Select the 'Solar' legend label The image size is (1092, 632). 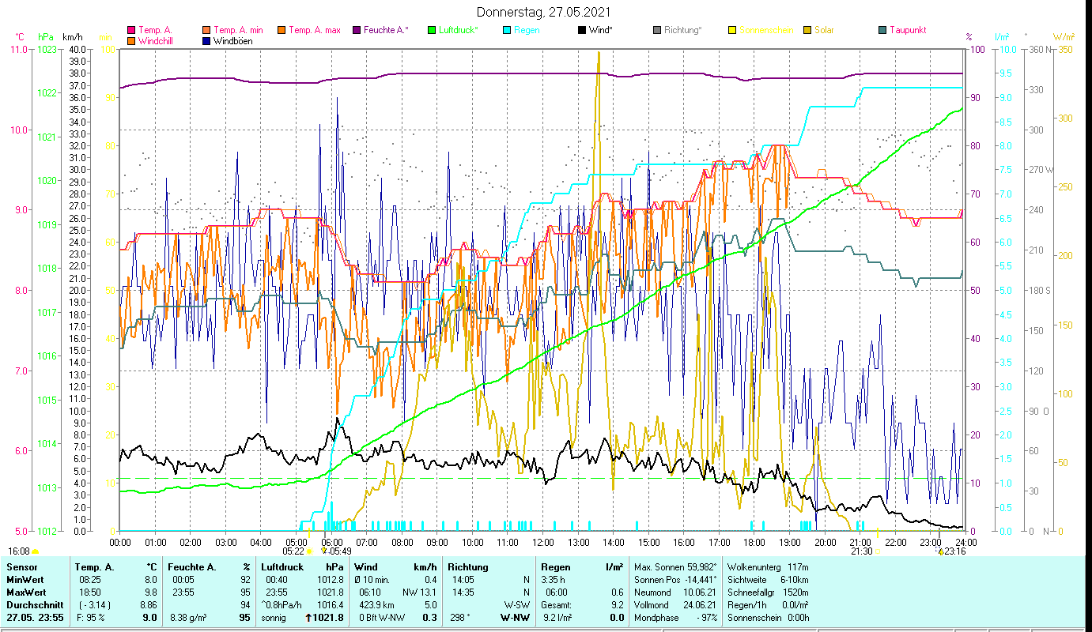click(x=823, y=30)
